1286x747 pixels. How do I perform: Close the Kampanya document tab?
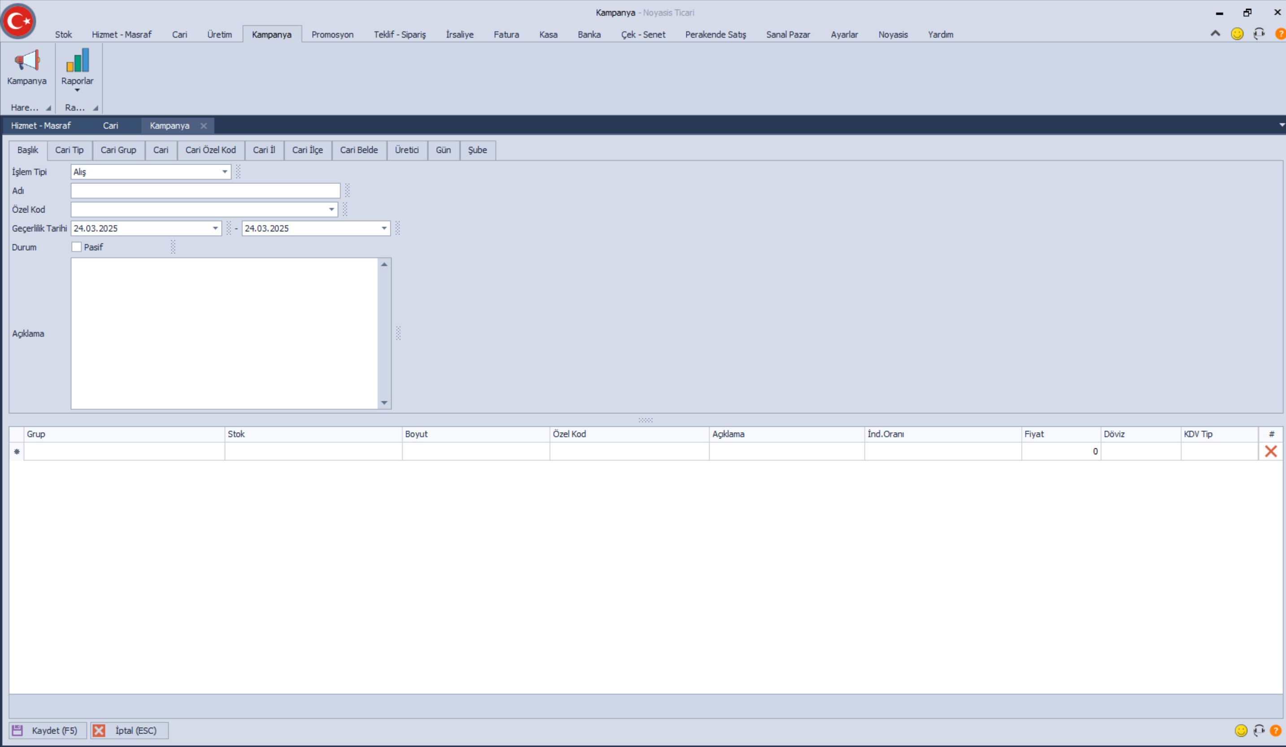204,126
